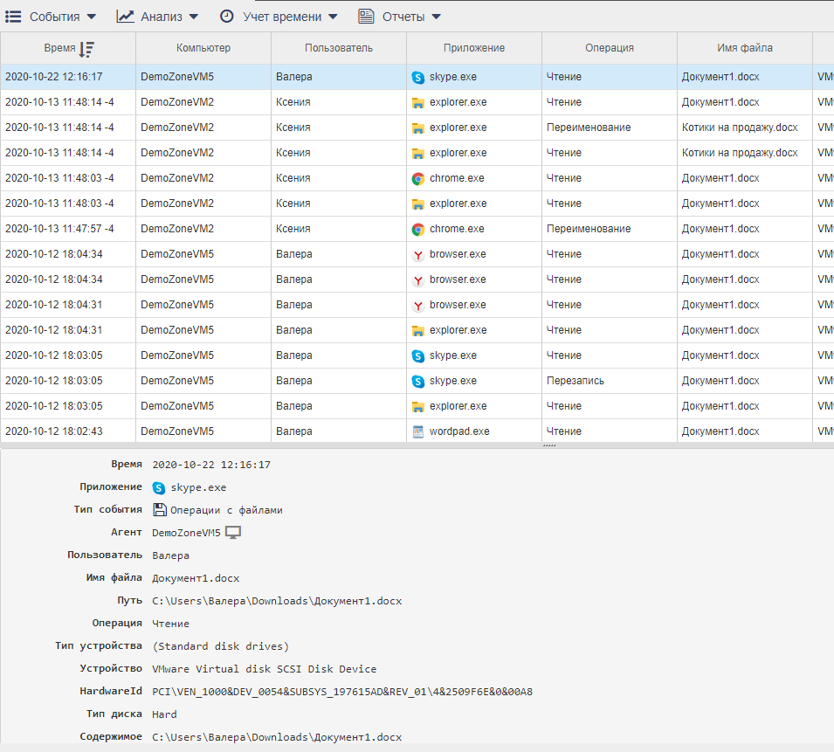Click explorer folder icon in the first Переименование row
This screenshot has height=752, width=834.
[x=417, y=128]
